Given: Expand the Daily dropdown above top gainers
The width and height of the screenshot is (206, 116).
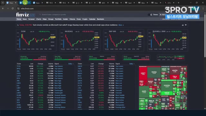Looking at the screenshot, I should tap(71, 64).
